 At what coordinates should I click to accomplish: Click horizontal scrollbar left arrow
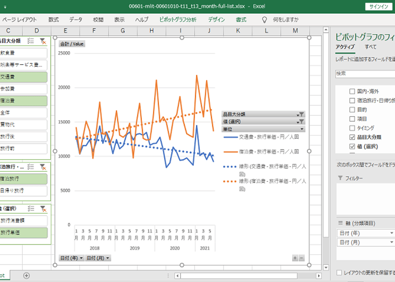coord(177,276)
